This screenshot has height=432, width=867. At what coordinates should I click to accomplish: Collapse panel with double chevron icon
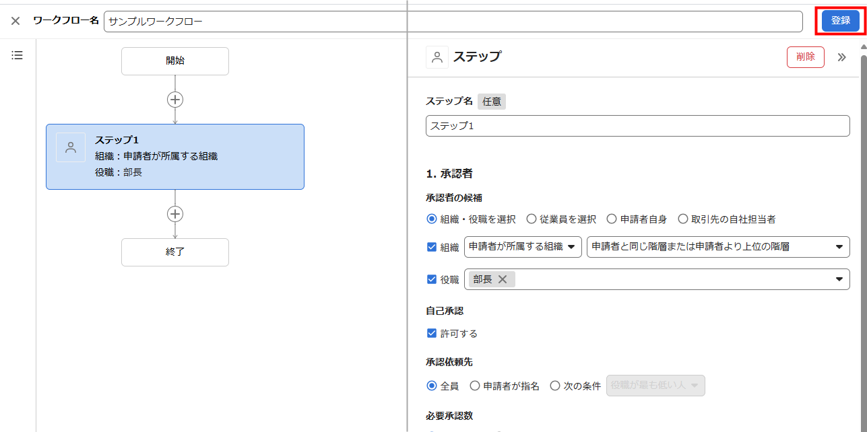841,57
